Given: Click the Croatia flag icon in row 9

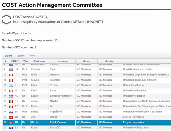Looking at the screenshot, I should pos(11,70).
